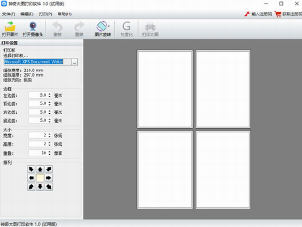Launch the 打开摄像头 webcam tool

[33, 29]
